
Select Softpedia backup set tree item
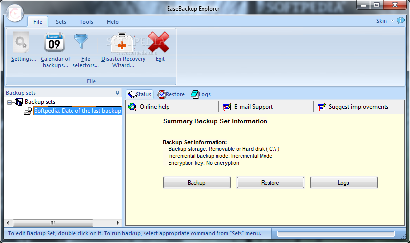[x=78, y=111]
